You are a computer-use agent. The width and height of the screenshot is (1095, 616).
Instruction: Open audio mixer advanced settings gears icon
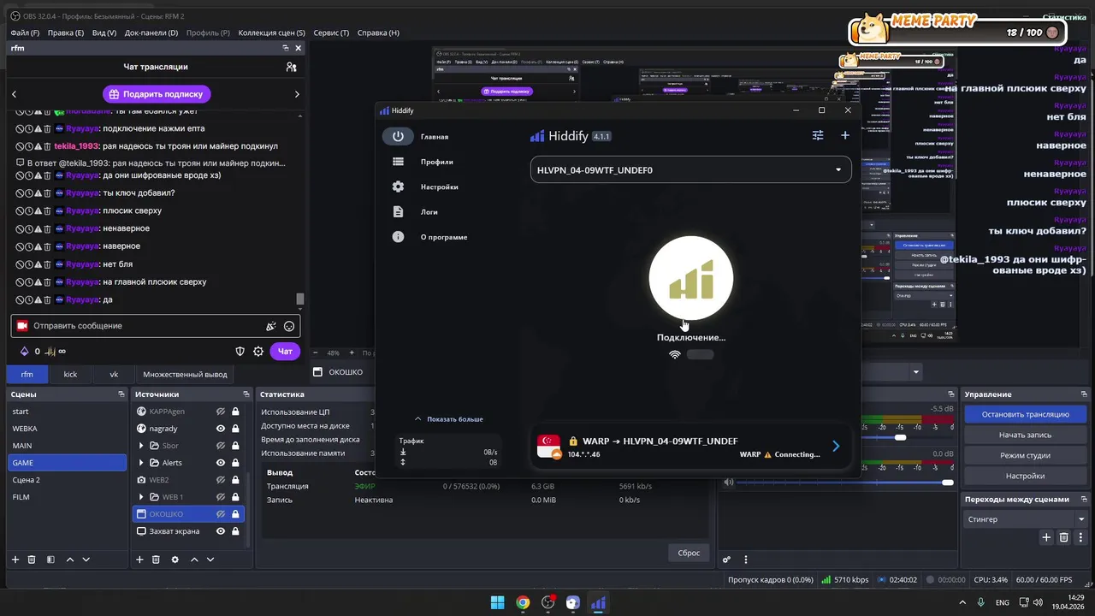coord(726,560)
